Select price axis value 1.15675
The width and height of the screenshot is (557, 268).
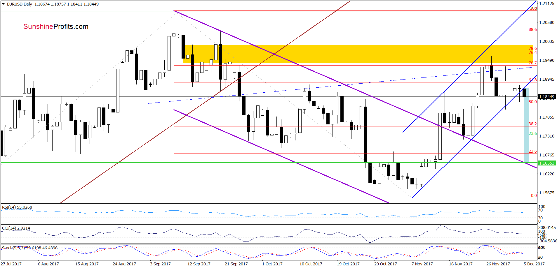click(547, 193)
